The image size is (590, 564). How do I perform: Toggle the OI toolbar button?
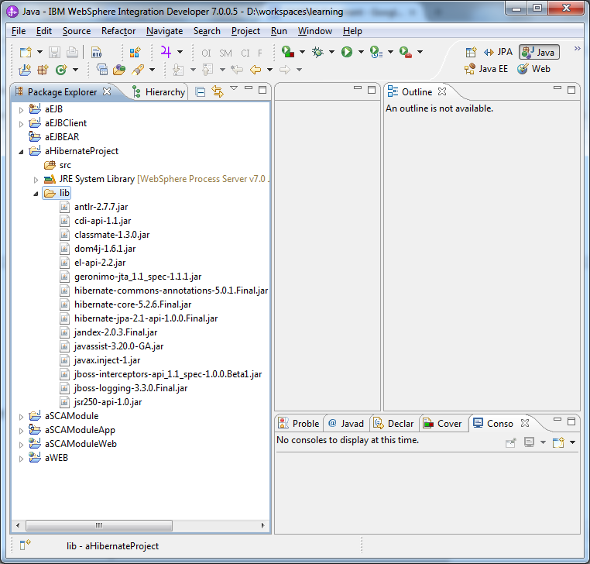click(206, 53)
